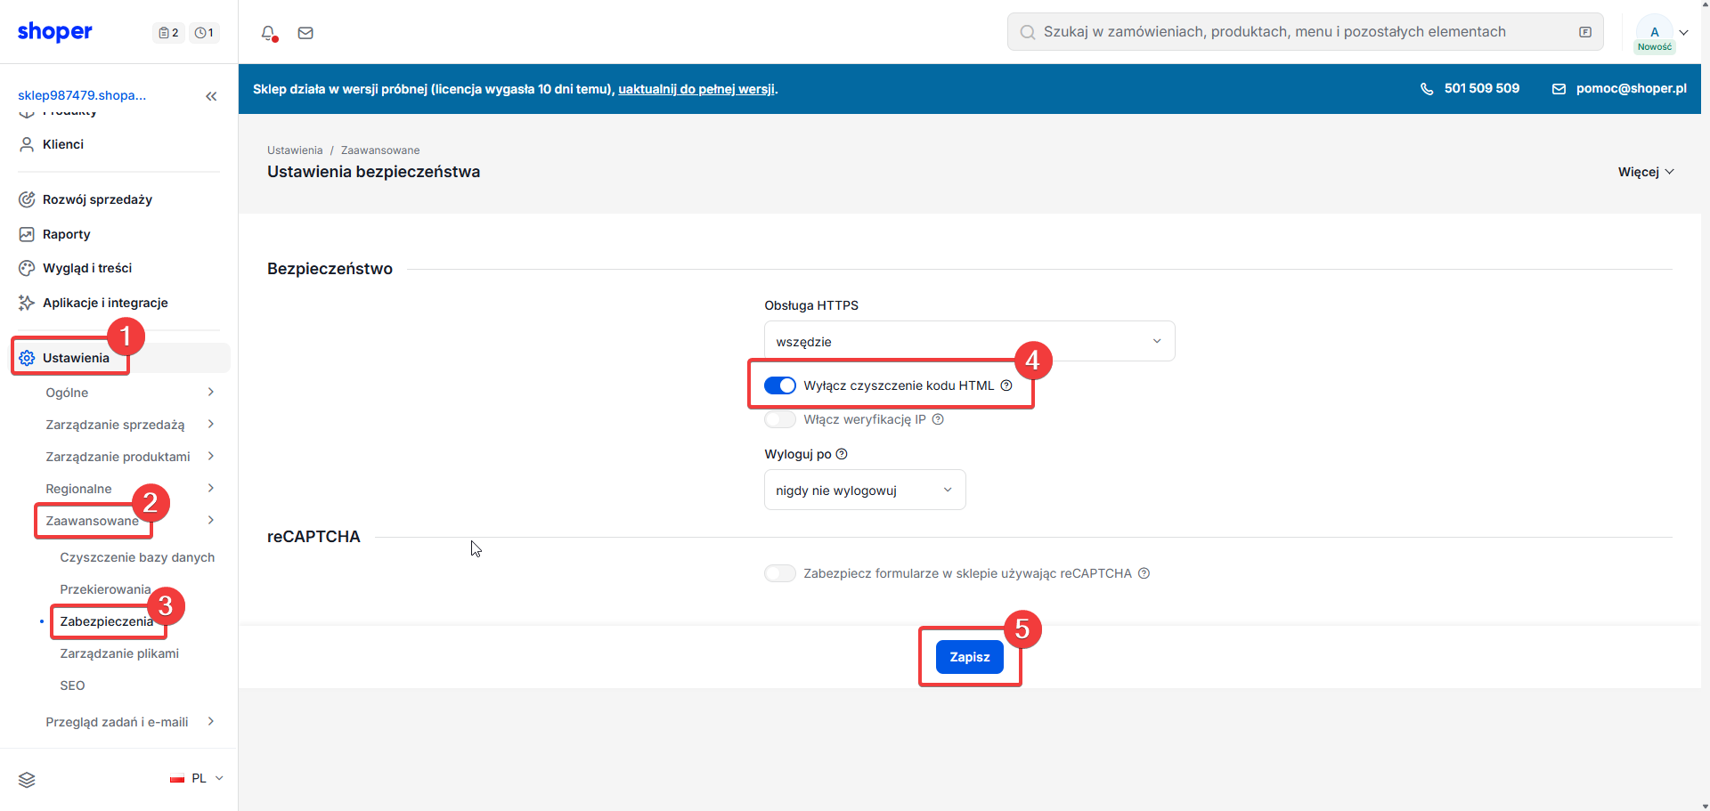Expand the Więcej menu
This screenshot has height=811, width=1710.
pyautogui.click(x=1646, y=172)
